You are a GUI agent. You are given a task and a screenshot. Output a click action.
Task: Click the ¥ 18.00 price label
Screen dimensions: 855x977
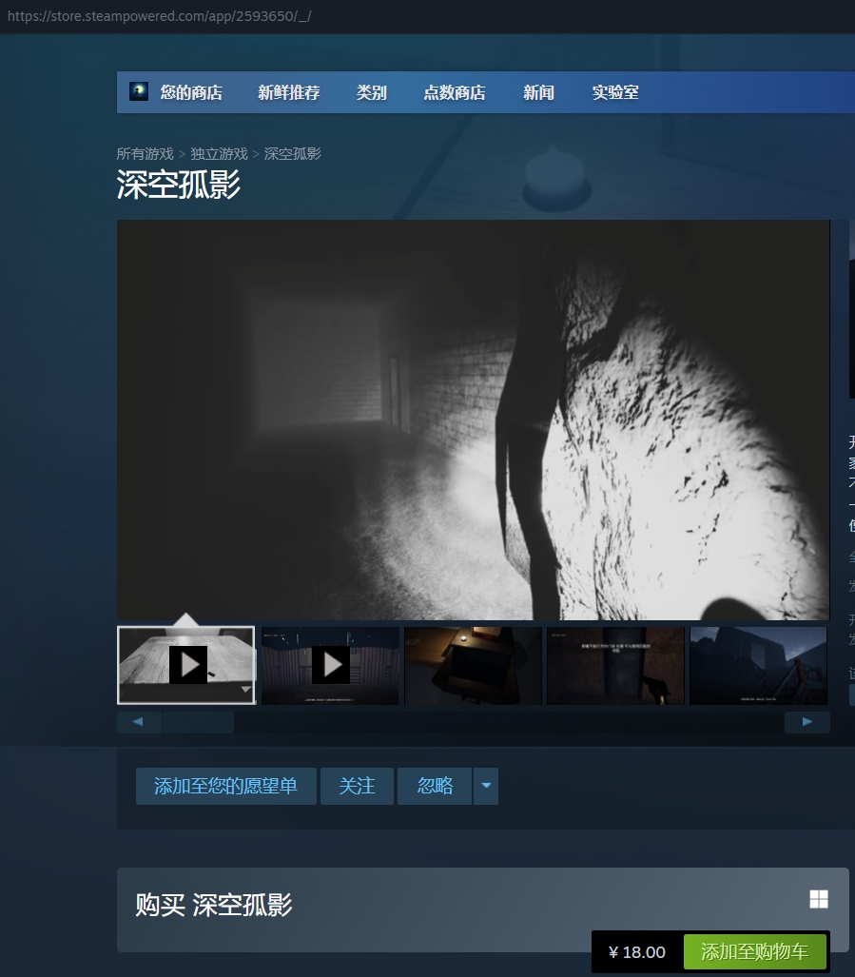637,952
